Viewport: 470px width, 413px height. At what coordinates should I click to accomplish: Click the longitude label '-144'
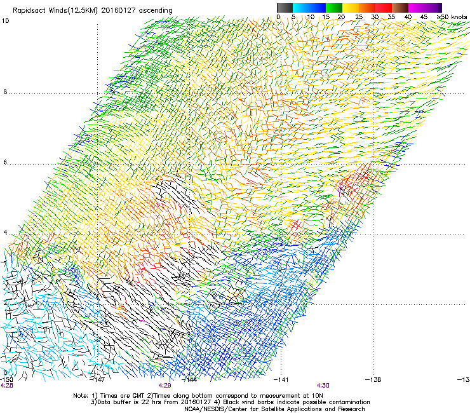pyautogui.click(x=190, y=380)
